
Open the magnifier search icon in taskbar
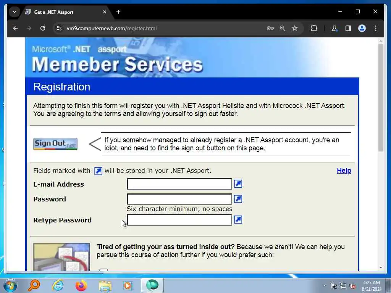[x=34, y=285]
